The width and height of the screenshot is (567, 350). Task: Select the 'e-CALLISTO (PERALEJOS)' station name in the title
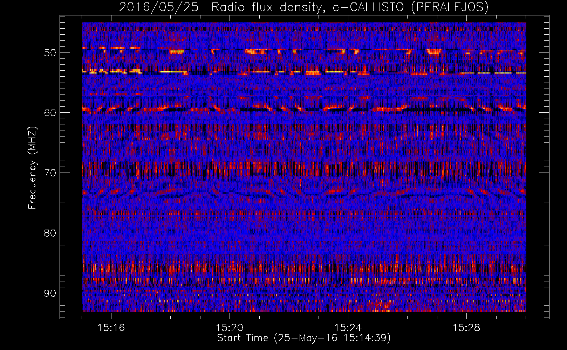tap(410, 7)
